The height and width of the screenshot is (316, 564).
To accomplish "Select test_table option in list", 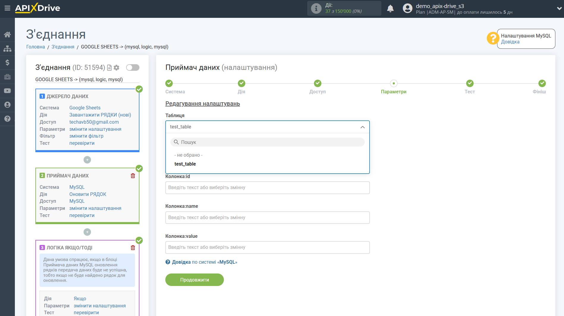I will point(185,164).
